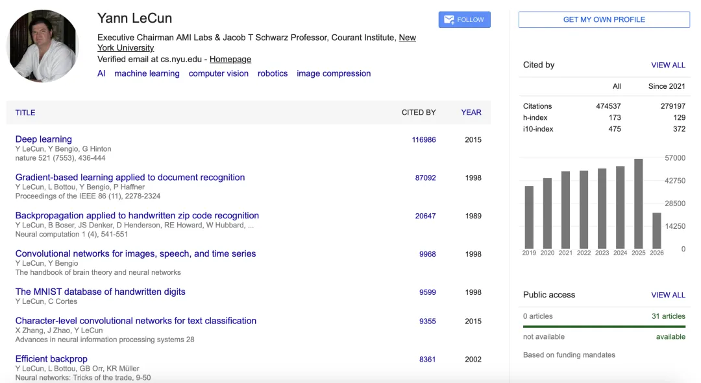View the 116986 citations of Deep learning

click(424, 140)
